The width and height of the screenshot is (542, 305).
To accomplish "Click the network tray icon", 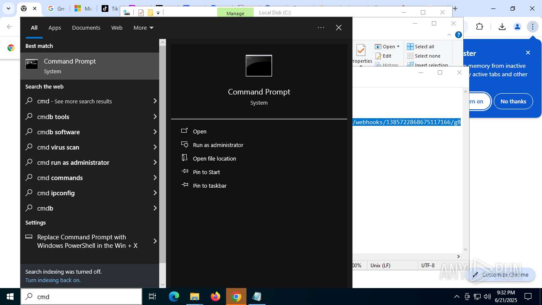I will click(477, 297).
